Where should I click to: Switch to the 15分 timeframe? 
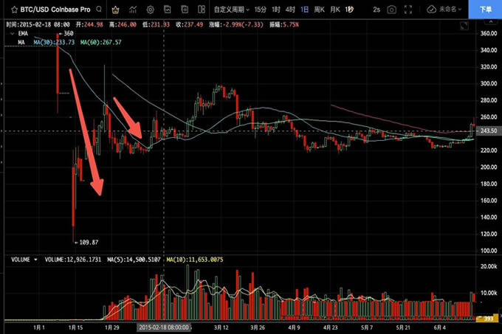pyautogui.click(x=261, y=10)
